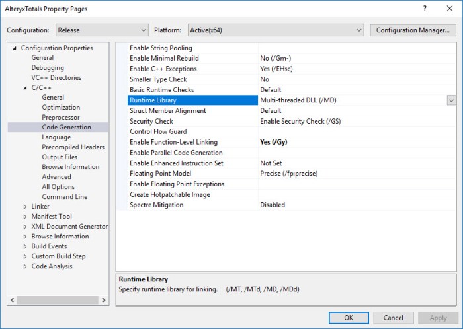
Task: Click the Cancel button
Action: 394,318
